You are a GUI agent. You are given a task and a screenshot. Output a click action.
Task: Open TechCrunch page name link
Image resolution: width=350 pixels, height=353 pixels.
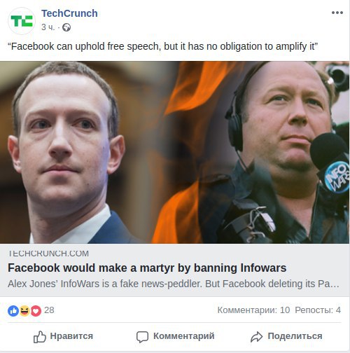tap(69, 13)
